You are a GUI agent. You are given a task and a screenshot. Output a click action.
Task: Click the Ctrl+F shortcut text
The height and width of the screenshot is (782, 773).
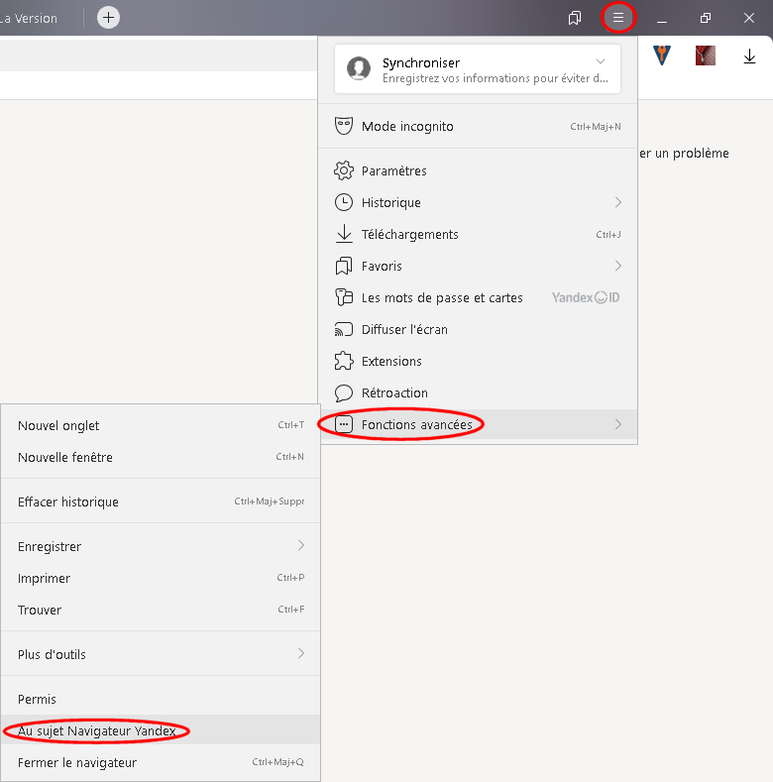(291, 610)
